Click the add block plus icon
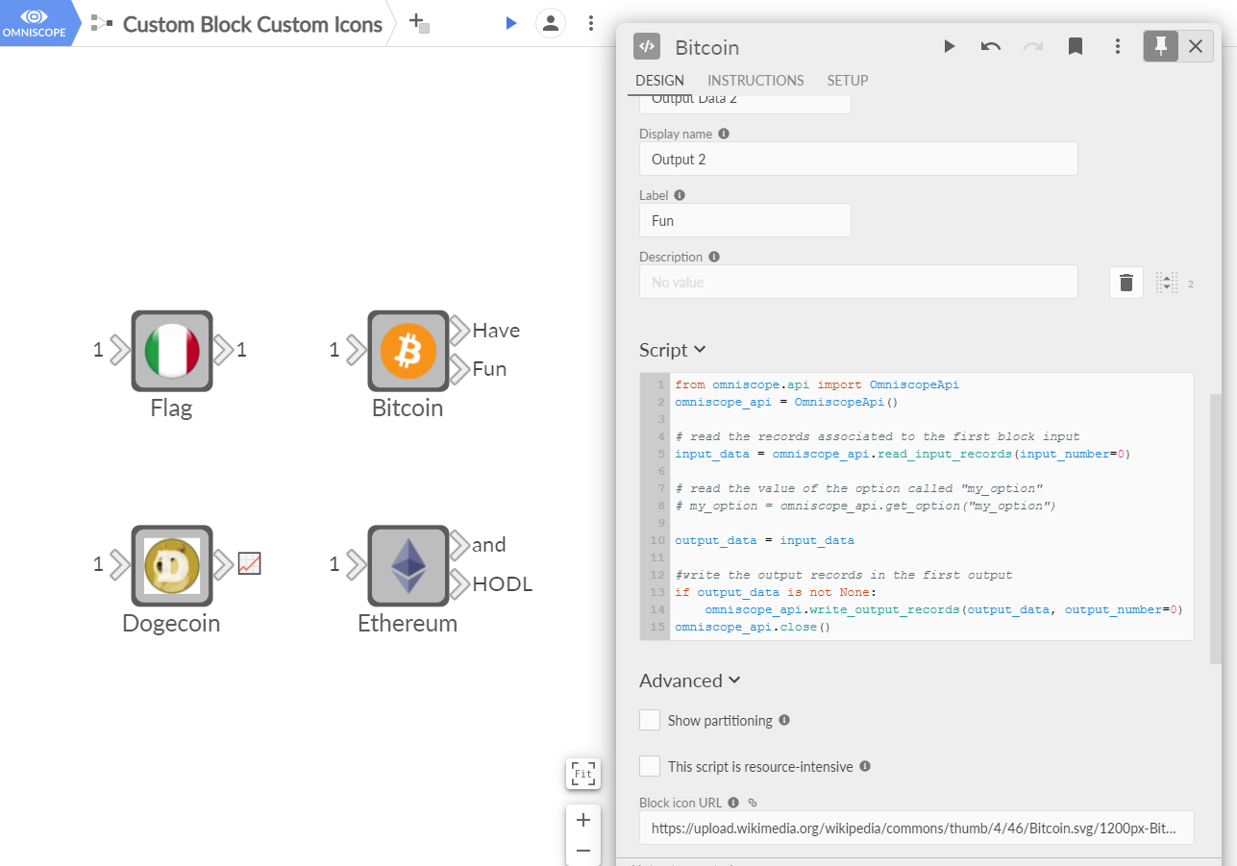 (419, 23)
